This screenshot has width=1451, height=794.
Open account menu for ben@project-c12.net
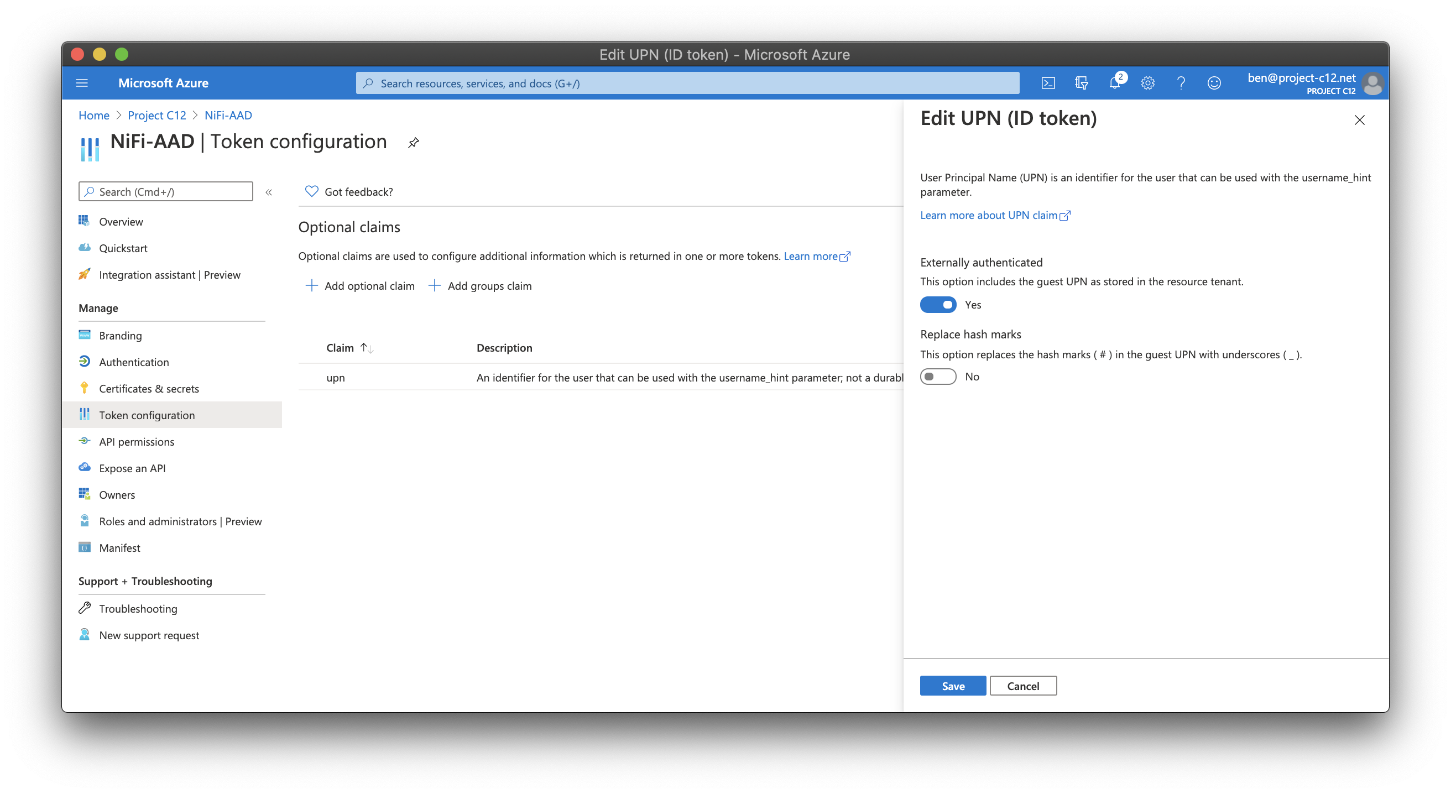1312,83
